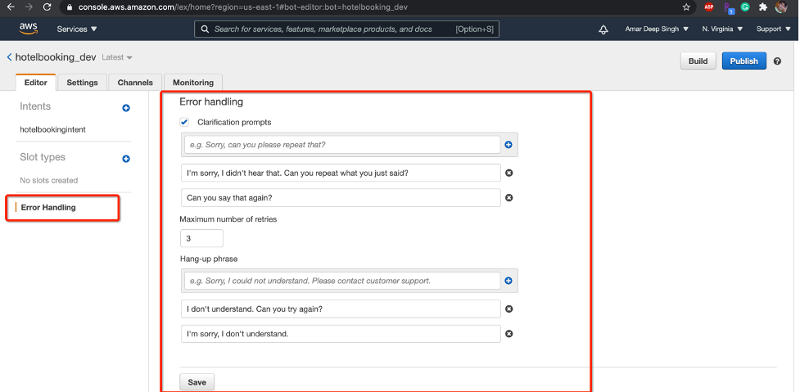The width and height of the screenshot is (800, 392).
Task: Open the Latest version dropdown
Action: click(x=117, y=58)
